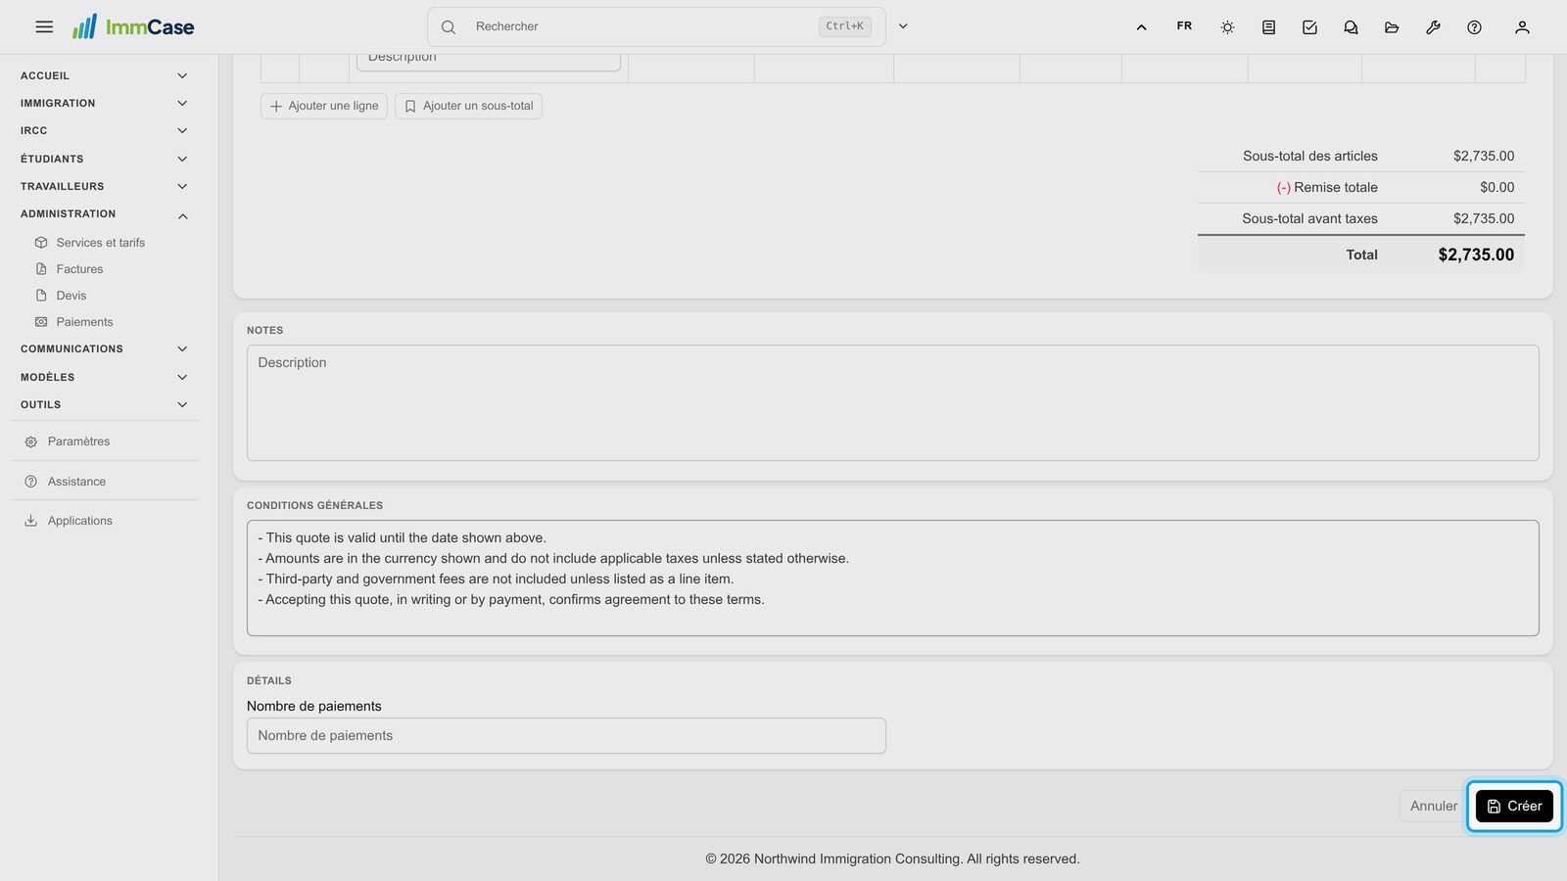Expand the IRCC sidebar section
This screenshot has height=881, width=1567.
coord(104,130)
